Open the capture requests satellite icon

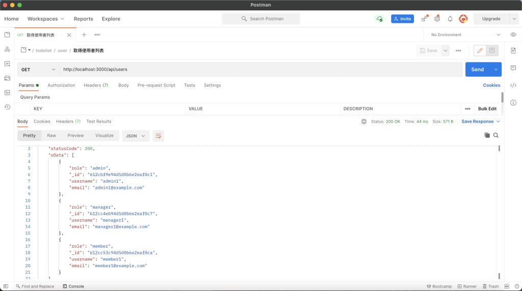424,19
